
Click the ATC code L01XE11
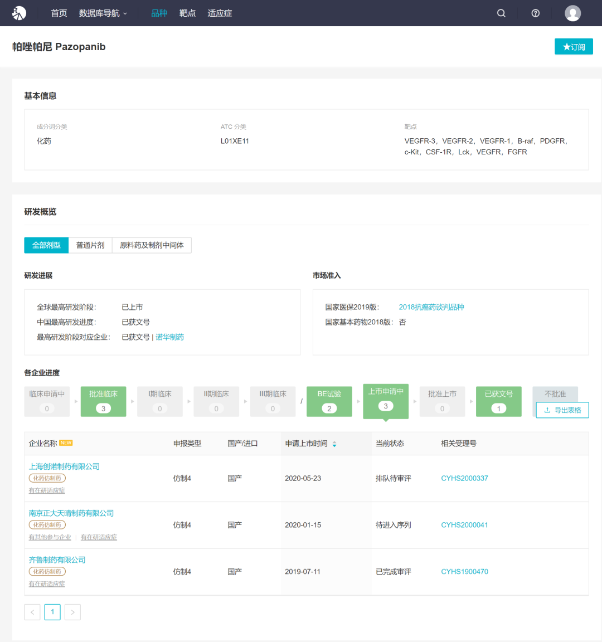235,141
